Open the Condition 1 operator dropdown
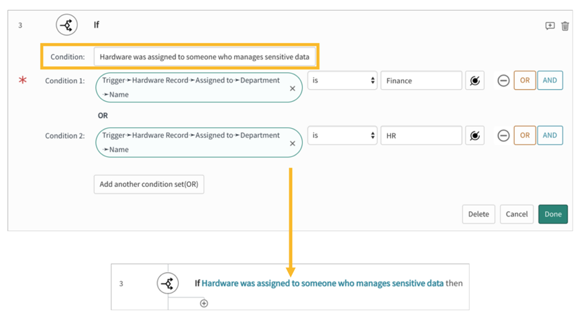This screenshot has height=325, width=582. point(342,81)
